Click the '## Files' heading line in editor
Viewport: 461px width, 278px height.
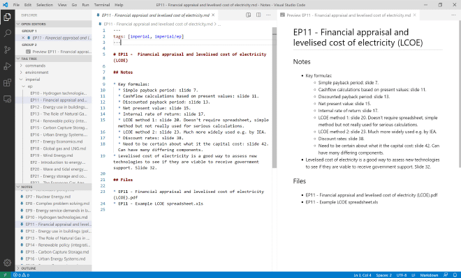tap(123, 180)
